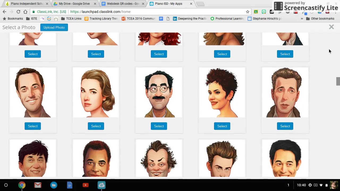Go back to the previous page

(x=4, y=12)
